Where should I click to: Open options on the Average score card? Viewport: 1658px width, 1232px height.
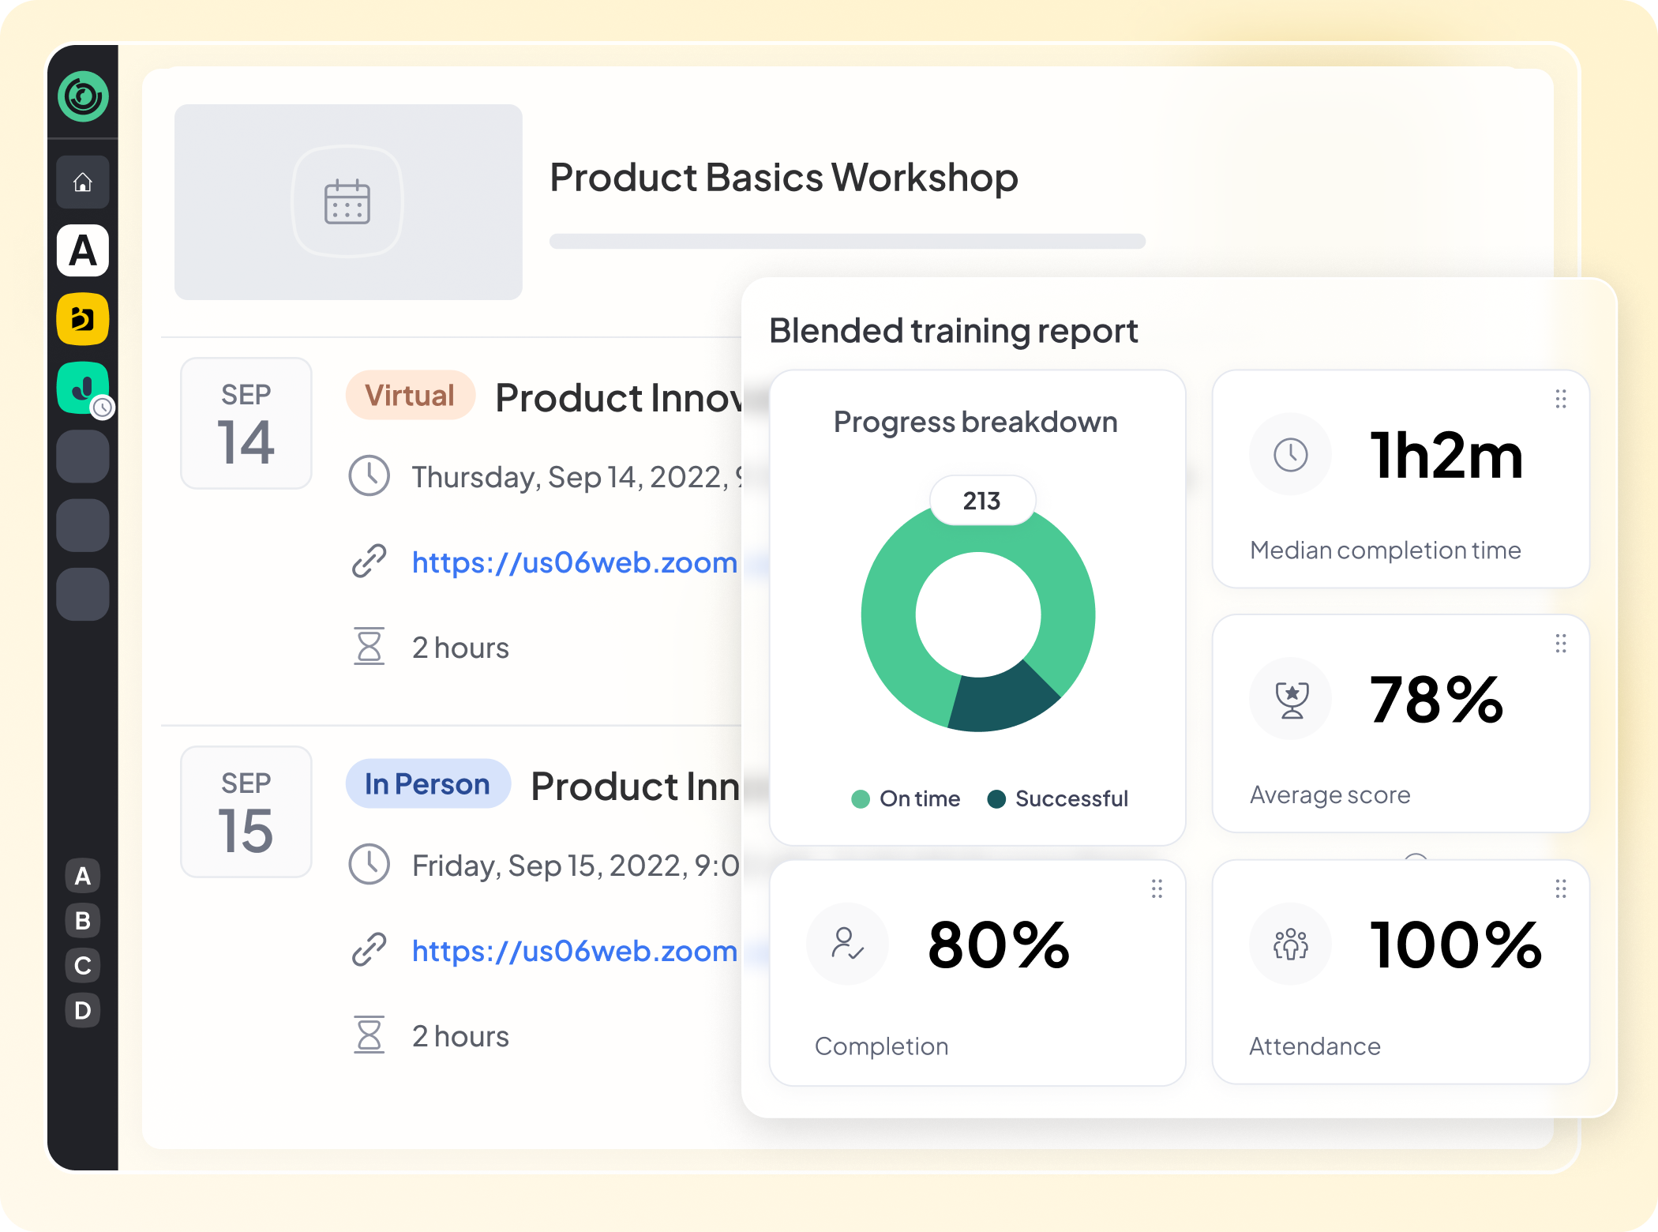click(1561, 644)
